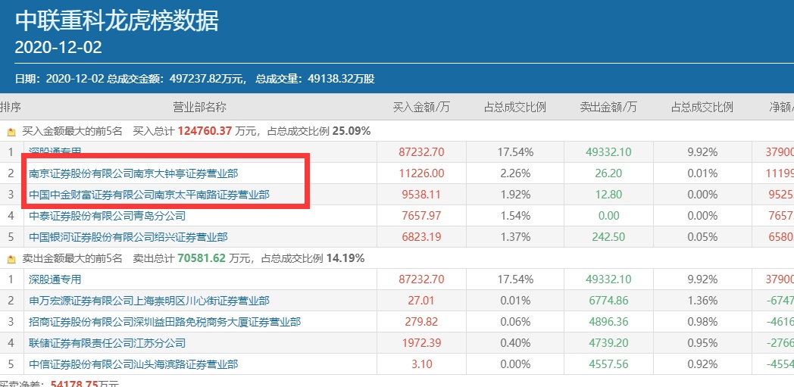Screen dimensions: 794x387
Task: Click the 0.98% cell
Action: click(x=702, y=322)
